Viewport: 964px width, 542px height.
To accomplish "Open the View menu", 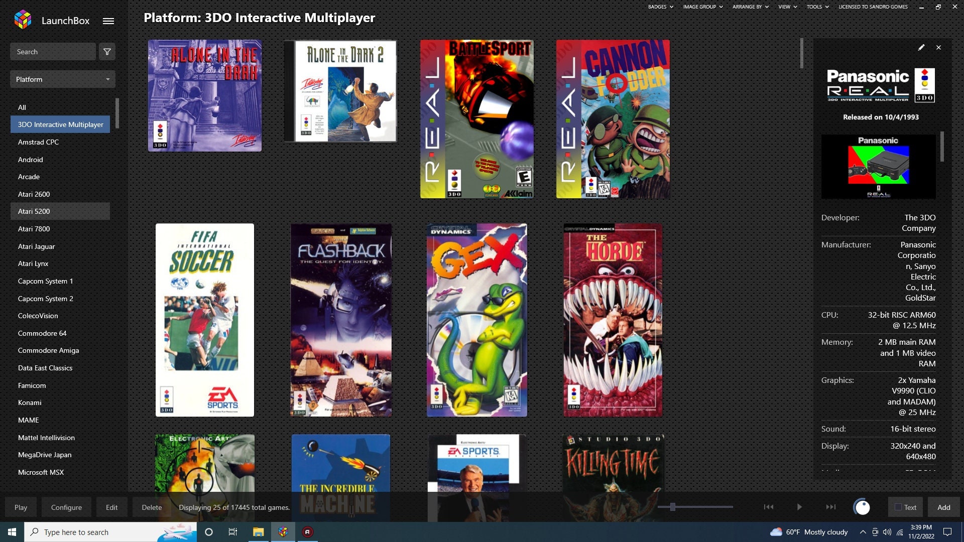I will pyautogui.click(x=787, y=7).
